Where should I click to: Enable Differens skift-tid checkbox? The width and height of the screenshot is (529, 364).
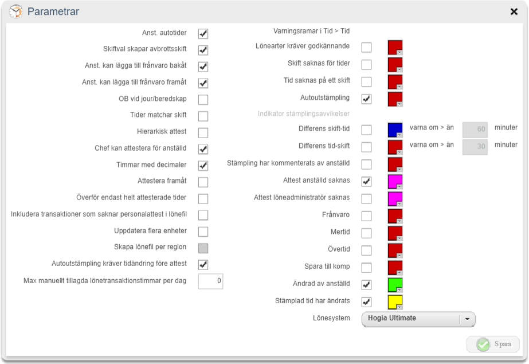(366, 130)
